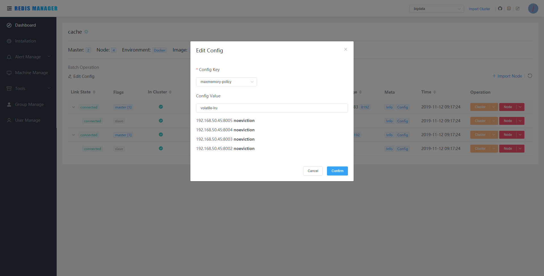The width and height of the screenshot is (544, 276).
Task: Click the refresh icon beside Import Node
Action: coord(530,76)
